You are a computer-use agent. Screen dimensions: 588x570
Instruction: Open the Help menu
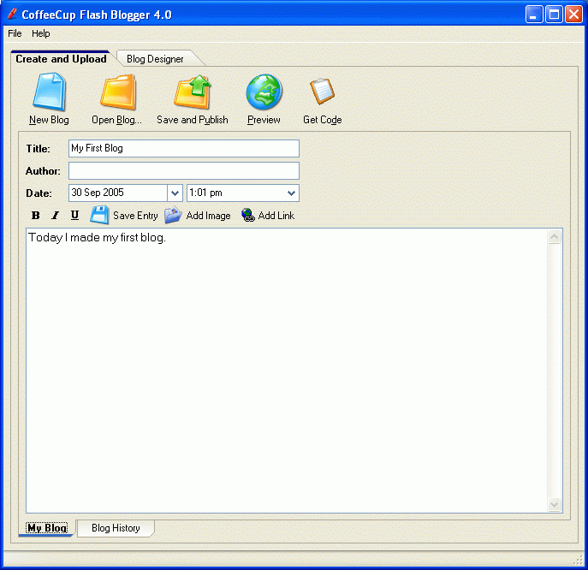(x=41, y=33)
